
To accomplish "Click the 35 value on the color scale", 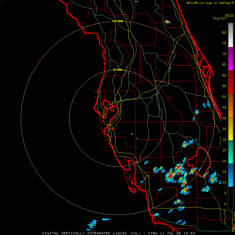I will click(224, 129).
